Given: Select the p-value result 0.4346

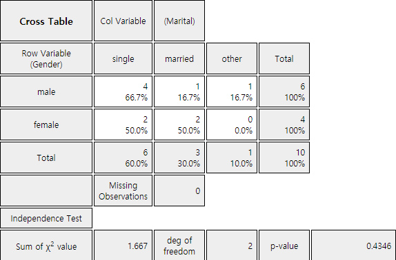Looking at the screenshot, I should [353, 246].
